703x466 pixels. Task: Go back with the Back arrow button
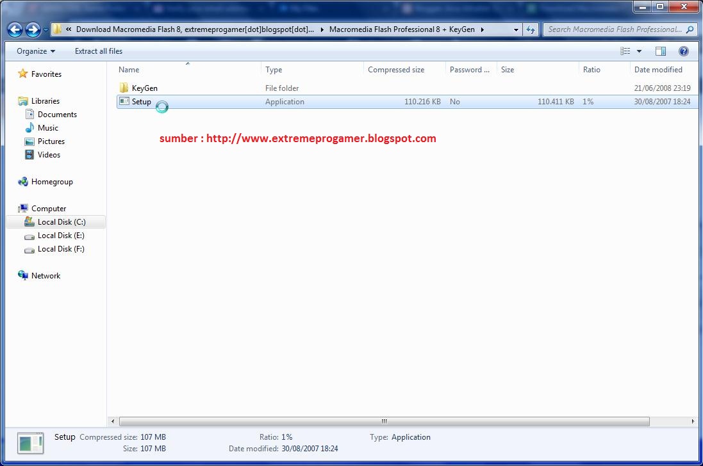[x=15, y=29]
